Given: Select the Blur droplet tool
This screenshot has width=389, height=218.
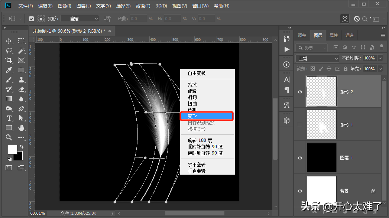Looking at the screenshot, I should click(x=21, y=99).
